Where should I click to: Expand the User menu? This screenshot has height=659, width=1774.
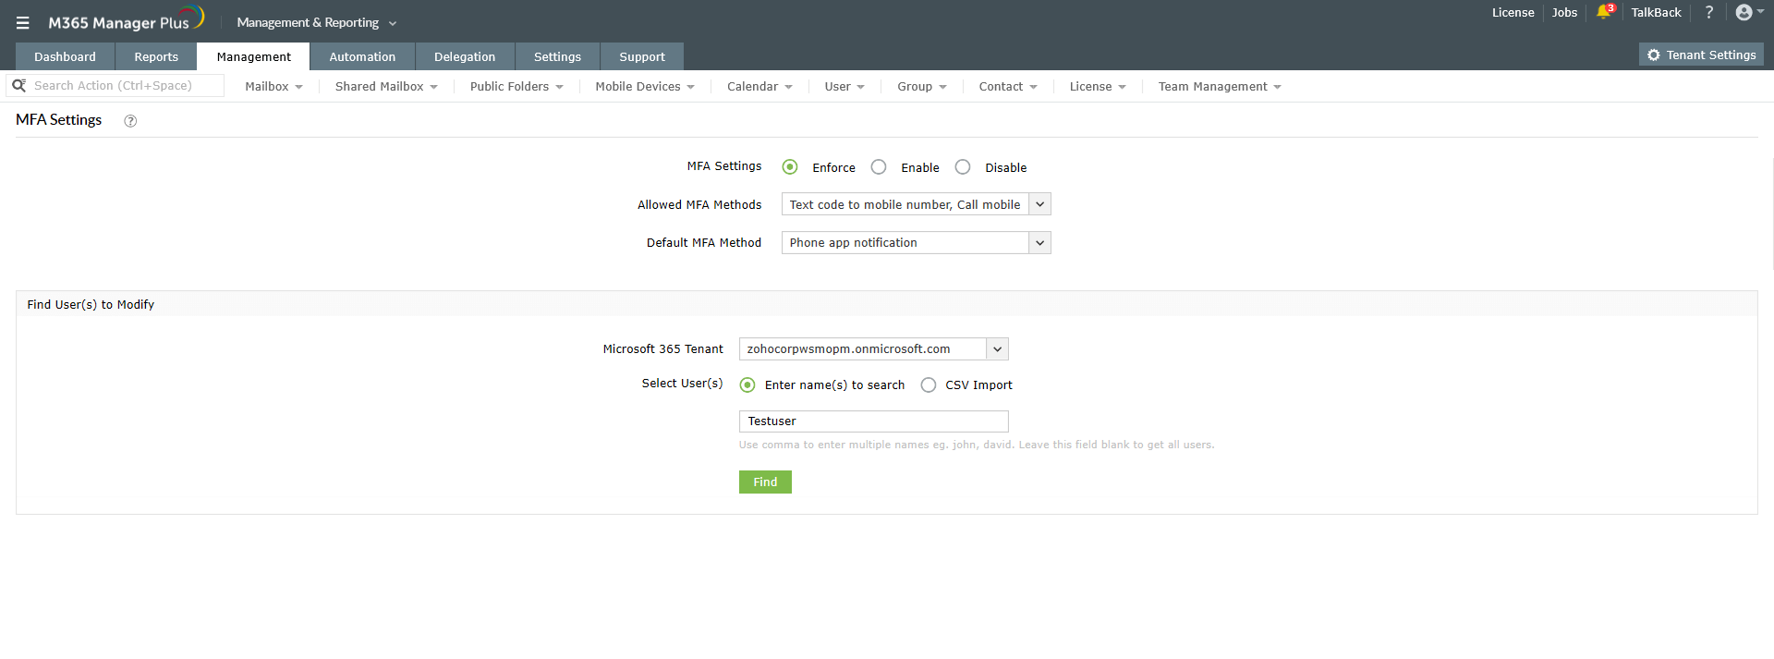click(844, 86)
